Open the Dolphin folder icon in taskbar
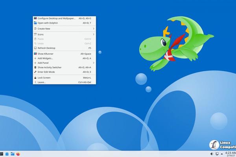This screenshot has height=157, width=236. (13, 154)
